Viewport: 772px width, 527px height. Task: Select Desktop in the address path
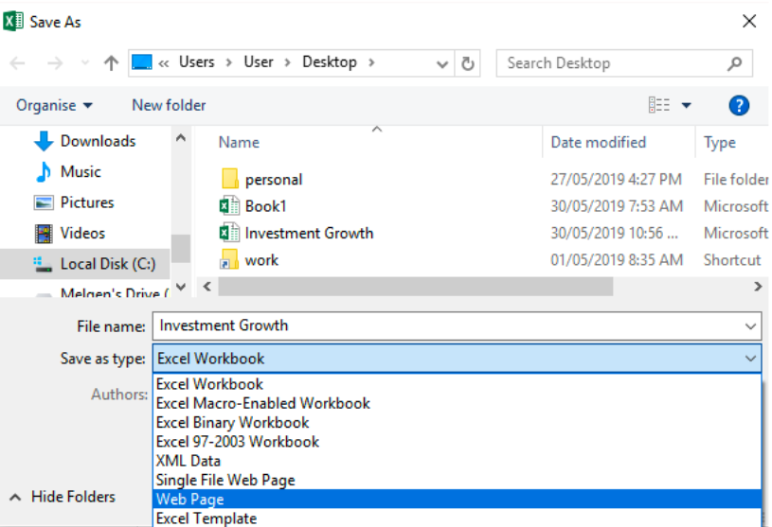pyautogui.click(x=330, y=61)
